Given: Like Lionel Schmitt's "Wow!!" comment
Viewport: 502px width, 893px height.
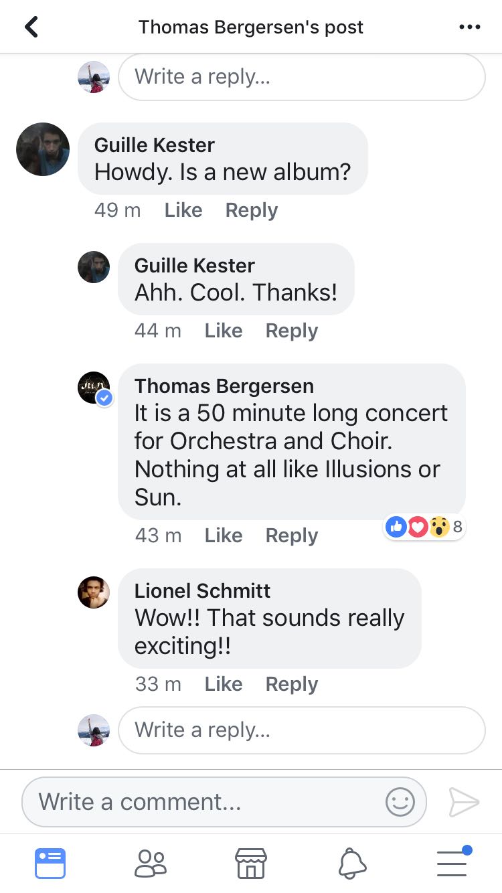Looking at the screenshot, I should tap(224, 684).
